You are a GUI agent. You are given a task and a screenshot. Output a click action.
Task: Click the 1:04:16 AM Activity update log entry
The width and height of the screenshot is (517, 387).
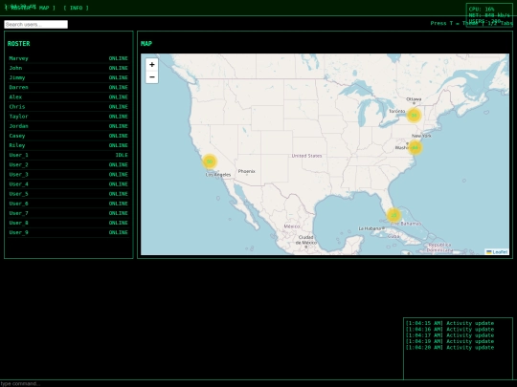450,330
